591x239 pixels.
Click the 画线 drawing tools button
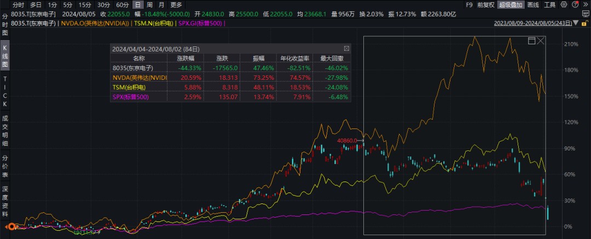(532, 4)
